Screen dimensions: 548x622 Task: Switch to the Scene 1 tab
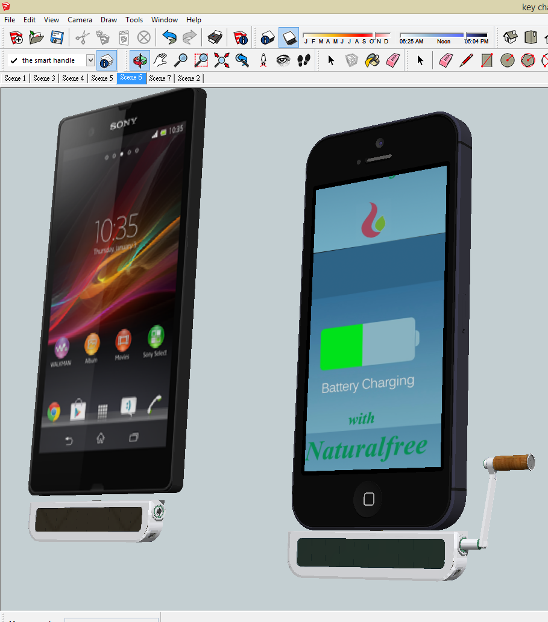point(15,78)
